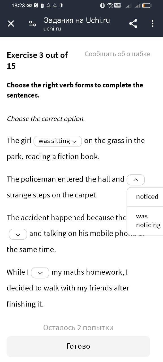Viewport: 163px width, 362px height.
Task: Open site settings icon beside page title
Action: tap(33, 24)
